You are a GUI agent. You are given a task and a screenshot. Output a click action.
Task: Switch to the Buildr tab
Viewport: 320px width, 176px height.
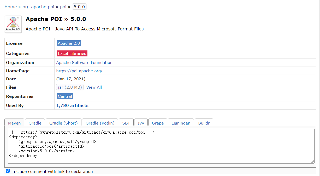click(204, 123)
